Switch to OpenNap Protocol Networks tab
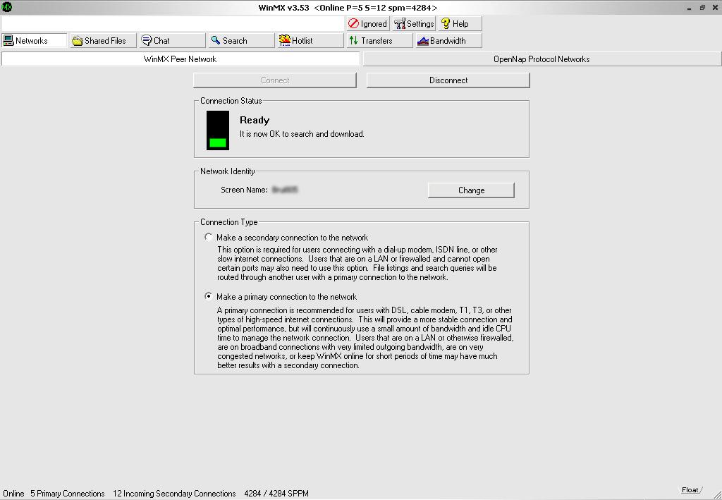722x500 pixels. click(x=541, y=59)
